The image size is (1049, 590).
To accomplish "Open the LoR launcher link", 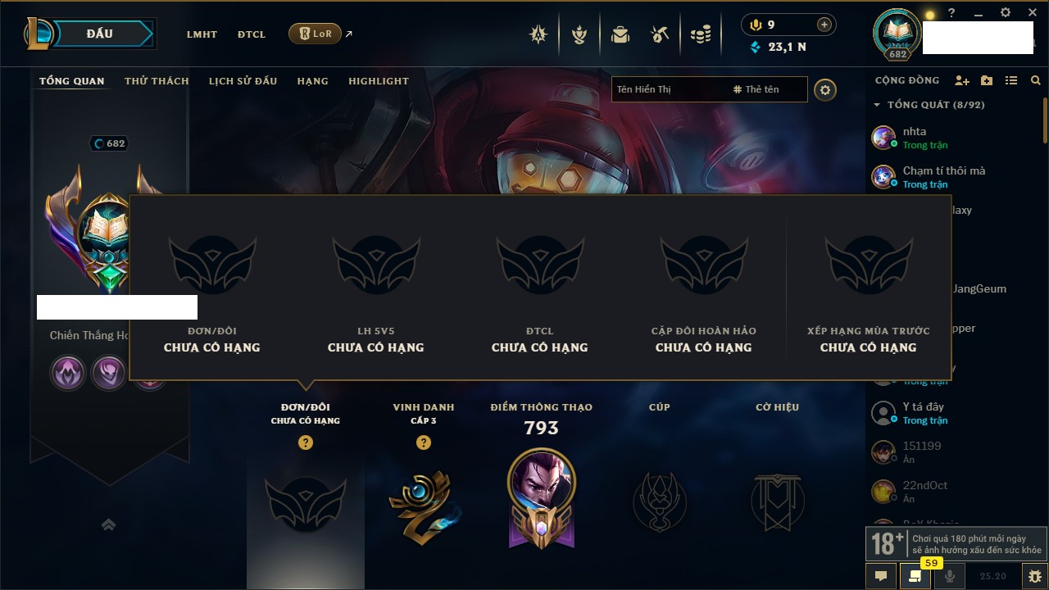I will pos(316,34).
